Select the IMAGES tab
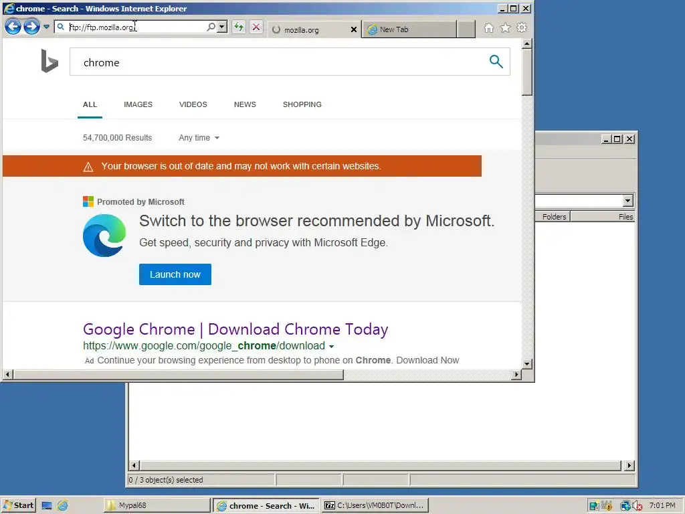 (x=138, y=104)
